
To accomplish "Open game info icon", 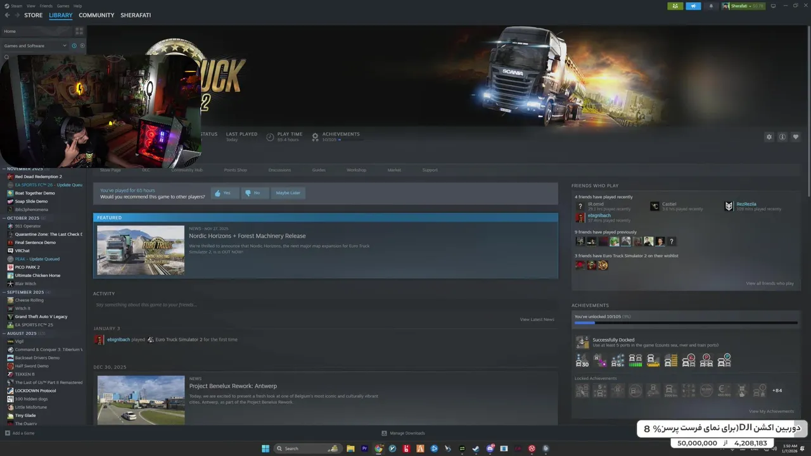I will click(x=782, y=137).
